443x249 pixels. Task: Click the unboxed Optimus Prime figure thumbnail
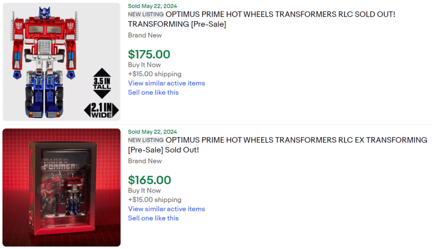[x=61, y=61]
